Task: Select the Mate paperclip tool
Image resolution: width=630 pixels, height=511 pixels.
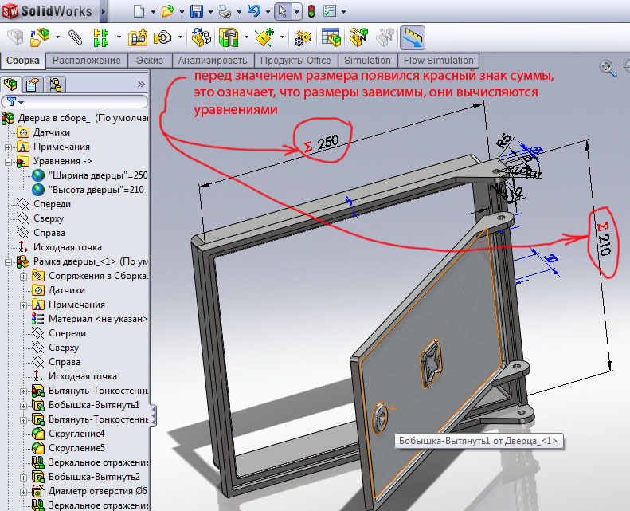Action: click(75, 37)
